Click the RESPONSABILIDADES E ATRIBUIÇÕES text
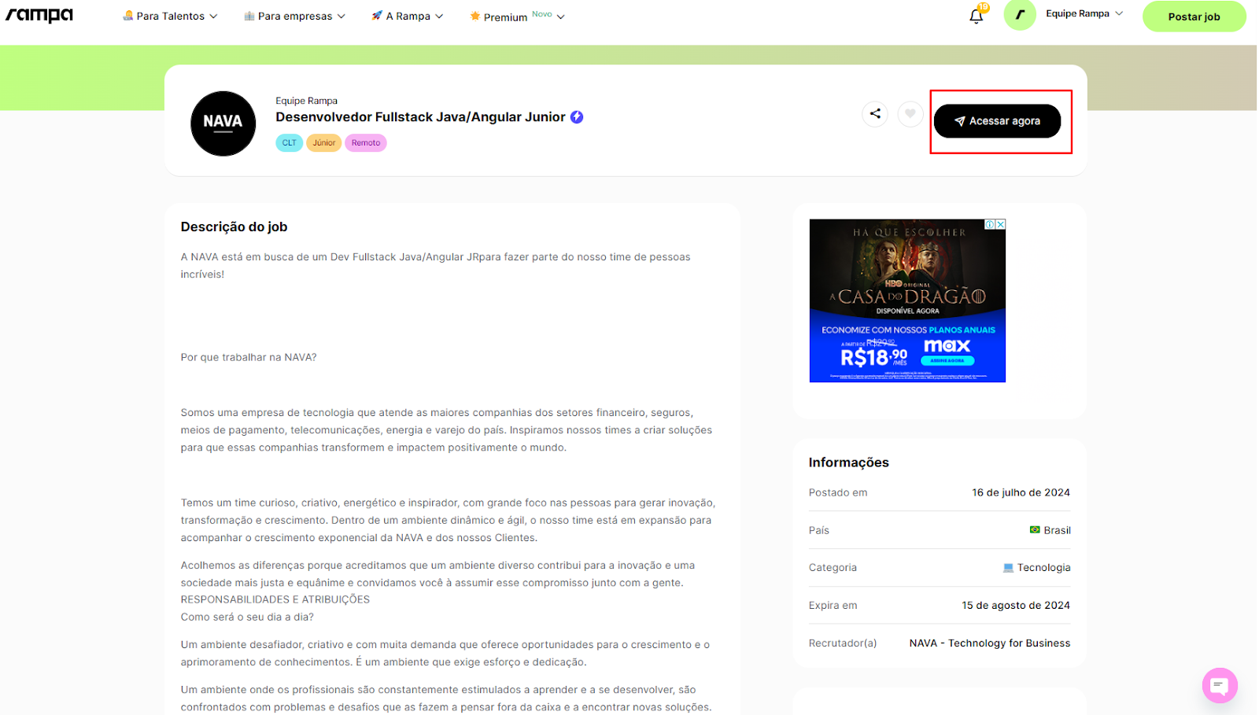 coord(275,599)
